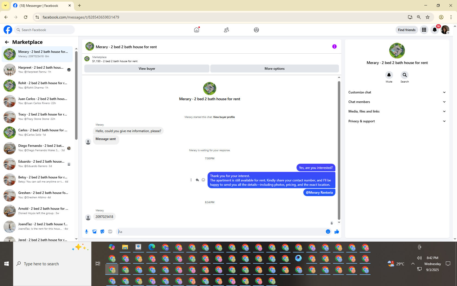Open Microsoft Edge from the taskbar
457x286 pixels.
[152, 247]
